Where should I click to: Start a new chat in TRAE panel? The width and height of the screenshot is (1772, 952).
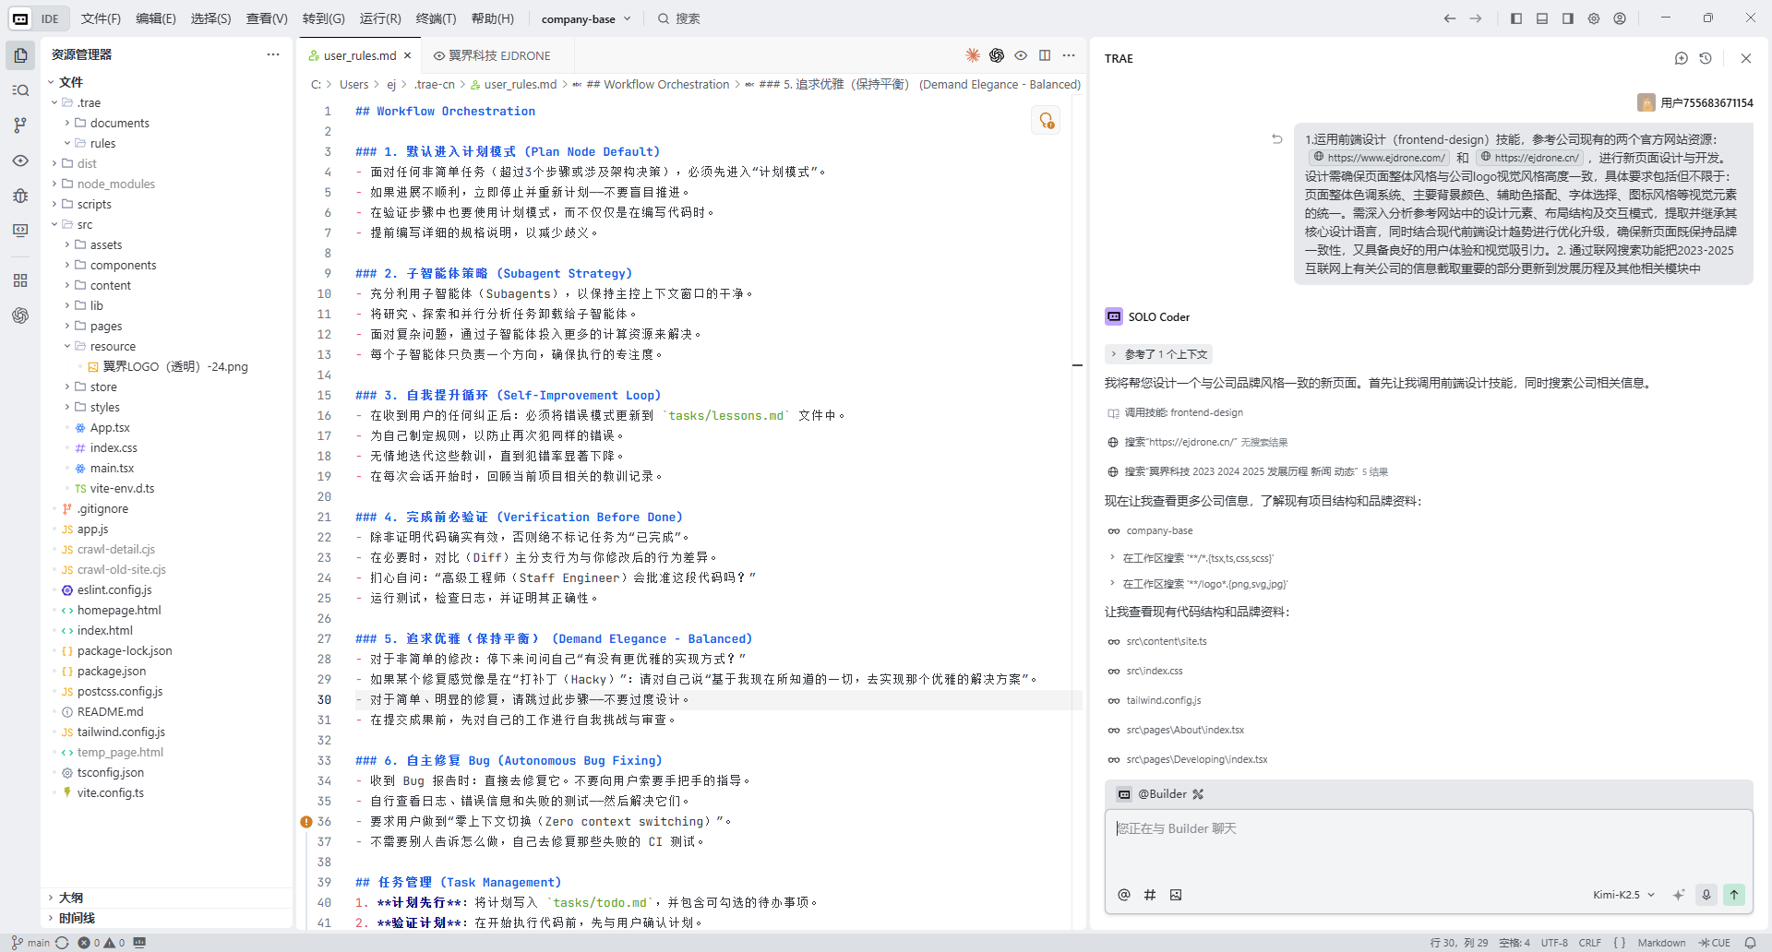(1682, 58)
